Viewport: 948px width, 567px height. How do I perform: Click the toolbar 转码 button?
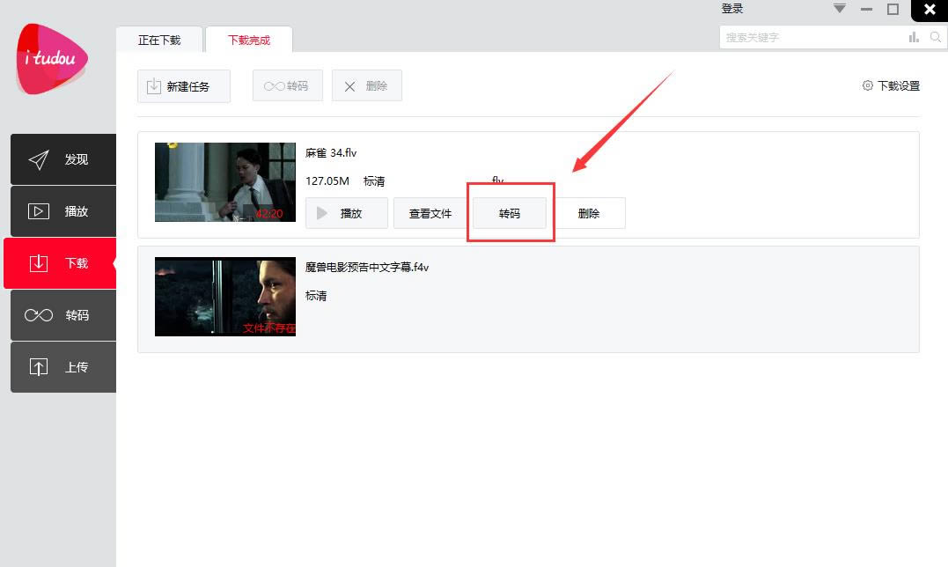click(x=288, y=85)
